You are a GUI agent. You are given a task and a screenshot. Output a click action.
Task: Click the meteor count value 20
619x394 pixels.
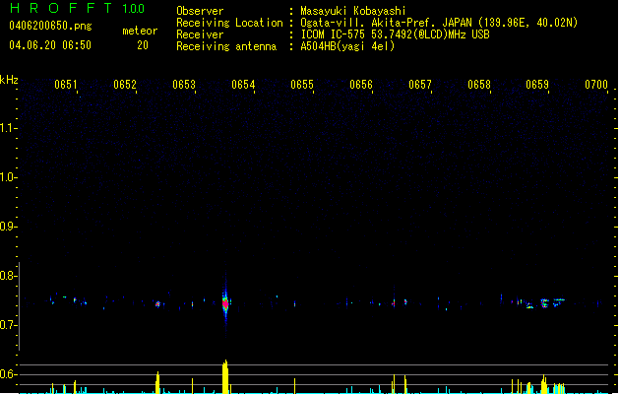click(143, 45)
